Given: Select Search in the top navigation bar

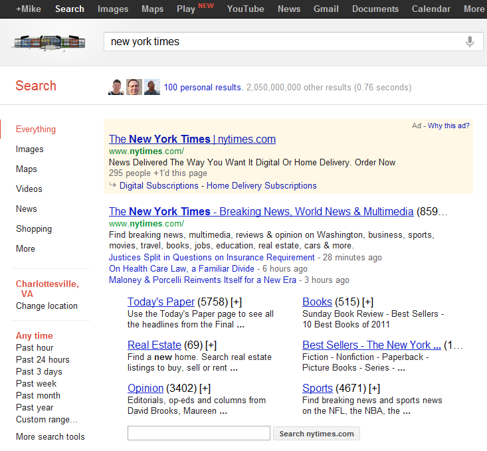Looking at the screenshot, I should pyautogui.click(x=70, y=9).
